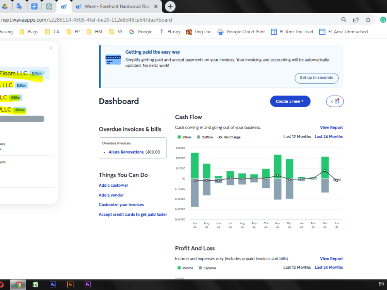Select the Floors LLC business entry
Viewport: 387px width, 290px height.
tap(25, 73)
